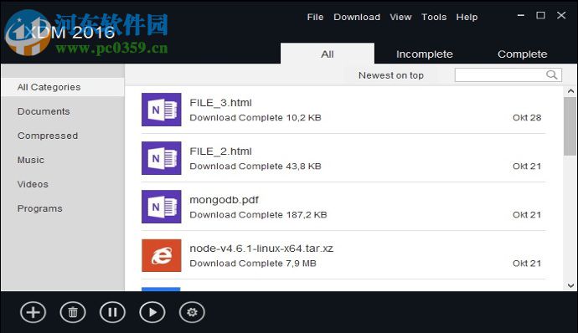This screenshot has width=578, height=333.
Task: Switch to the Complete tab
Action: point(523,54)
